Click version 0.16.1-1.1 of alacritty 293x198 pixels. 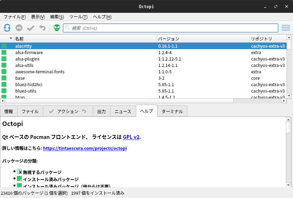[168, 46]
